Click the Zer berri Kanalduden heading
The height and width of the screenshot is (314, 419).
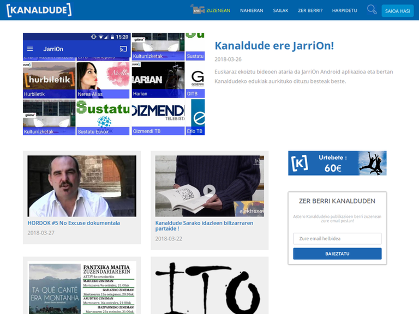[x=337, y=201]
